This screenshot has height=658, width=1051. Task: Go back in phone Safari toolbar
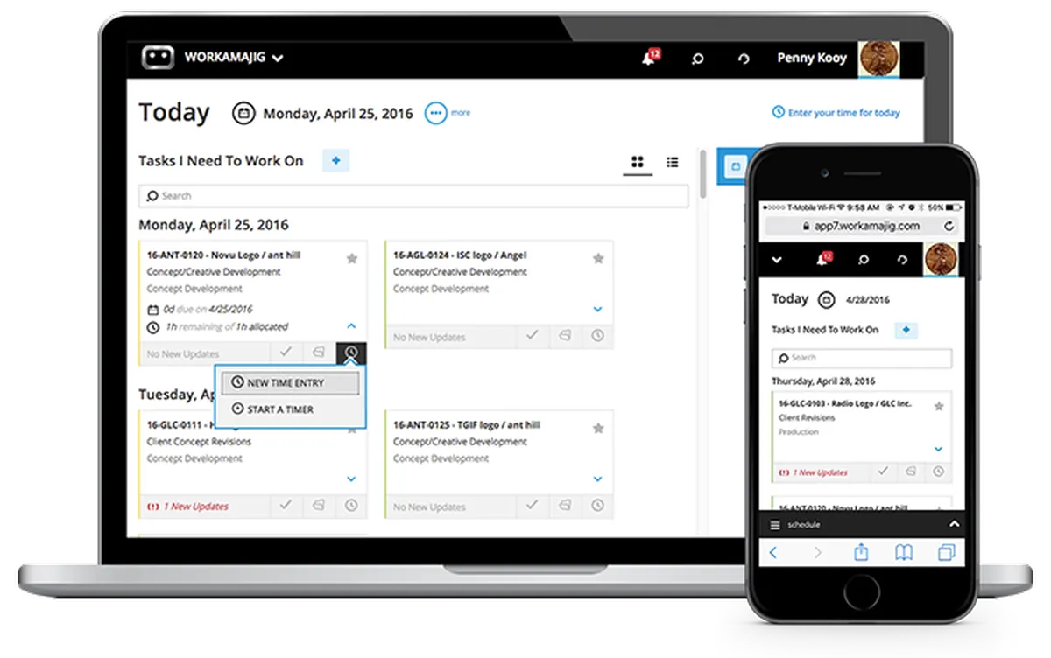pos(773,553)
